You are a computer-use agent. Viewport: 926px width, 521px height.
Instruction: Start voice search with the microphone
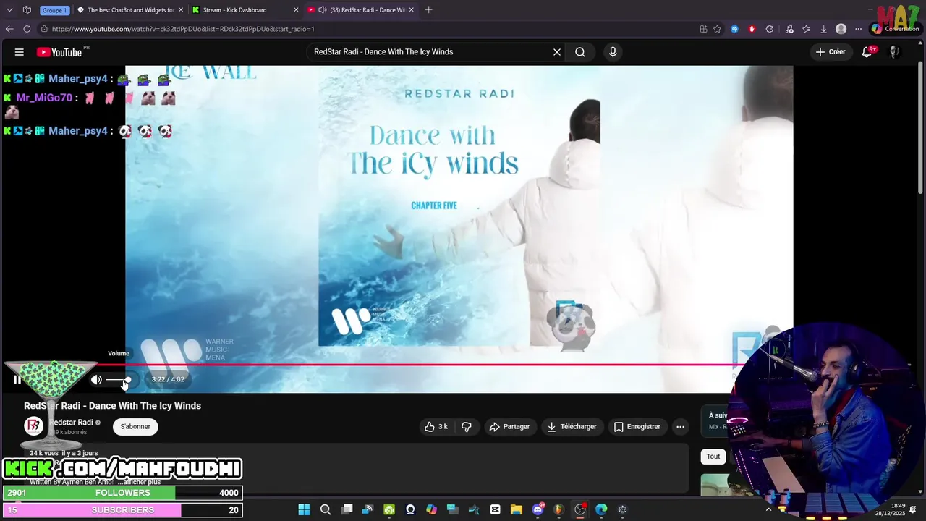[x=613, y=52]
